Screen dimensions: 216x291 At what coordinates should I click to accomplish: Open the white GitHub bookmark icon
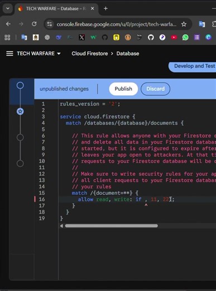pyautogui.click(x=151, y=37)
